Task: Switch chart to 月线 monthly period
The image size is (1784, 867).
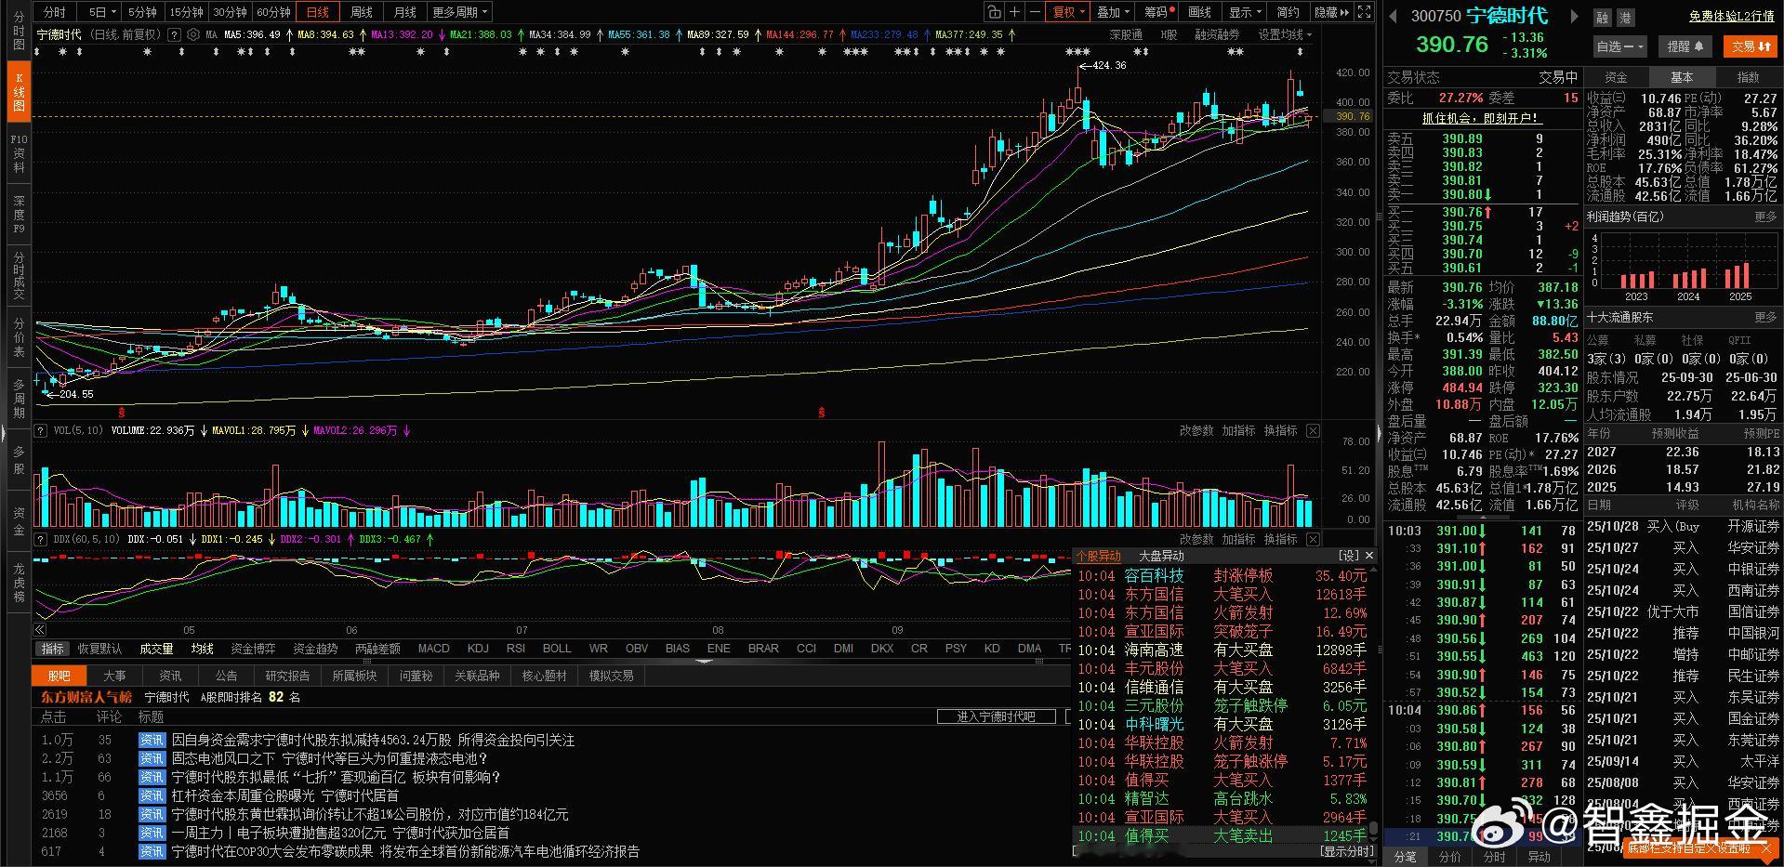Action: (405, 12)
